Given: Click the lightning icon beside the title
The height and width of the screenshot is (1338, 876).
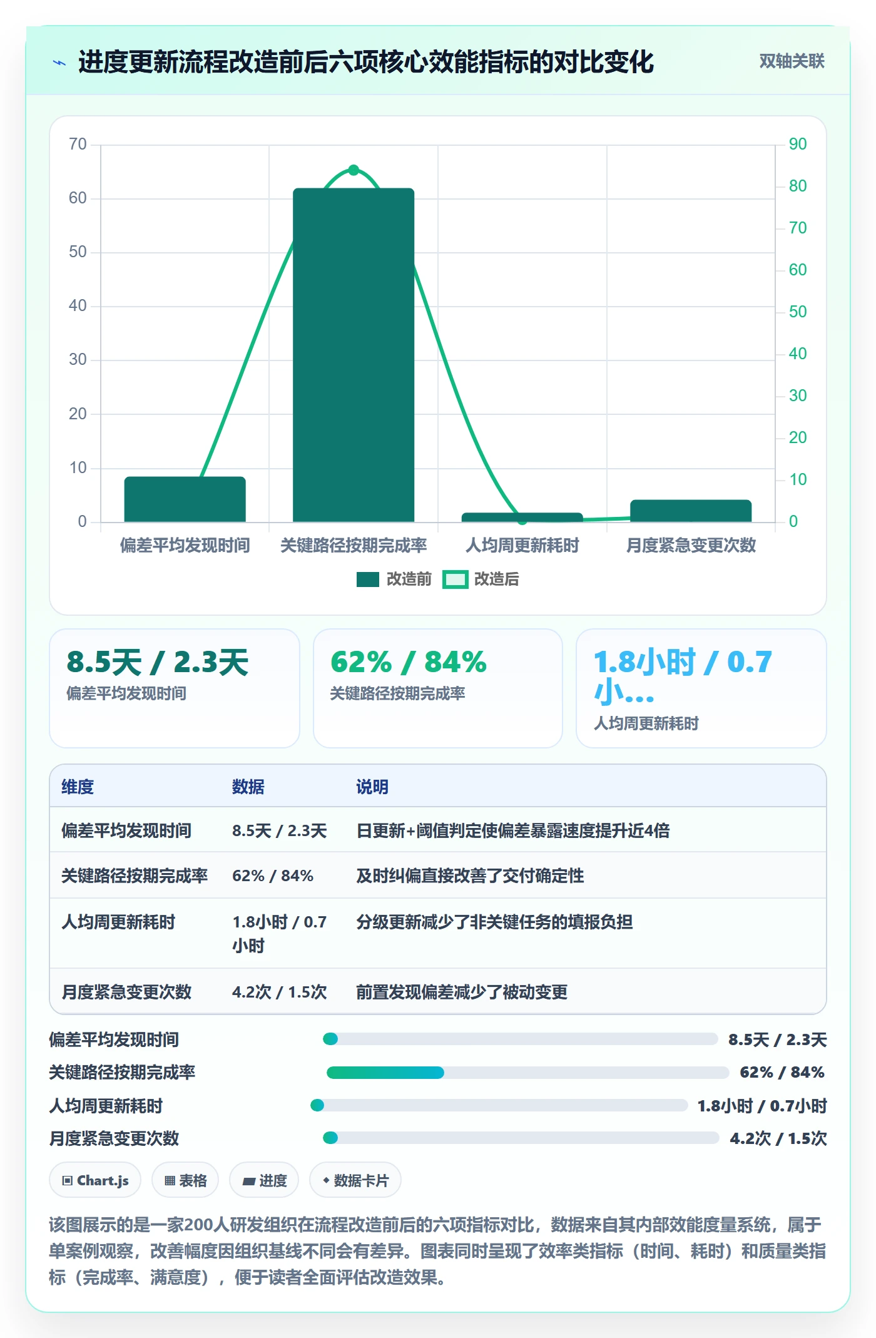Looking at the screenshot, I should tap(59, 63).
